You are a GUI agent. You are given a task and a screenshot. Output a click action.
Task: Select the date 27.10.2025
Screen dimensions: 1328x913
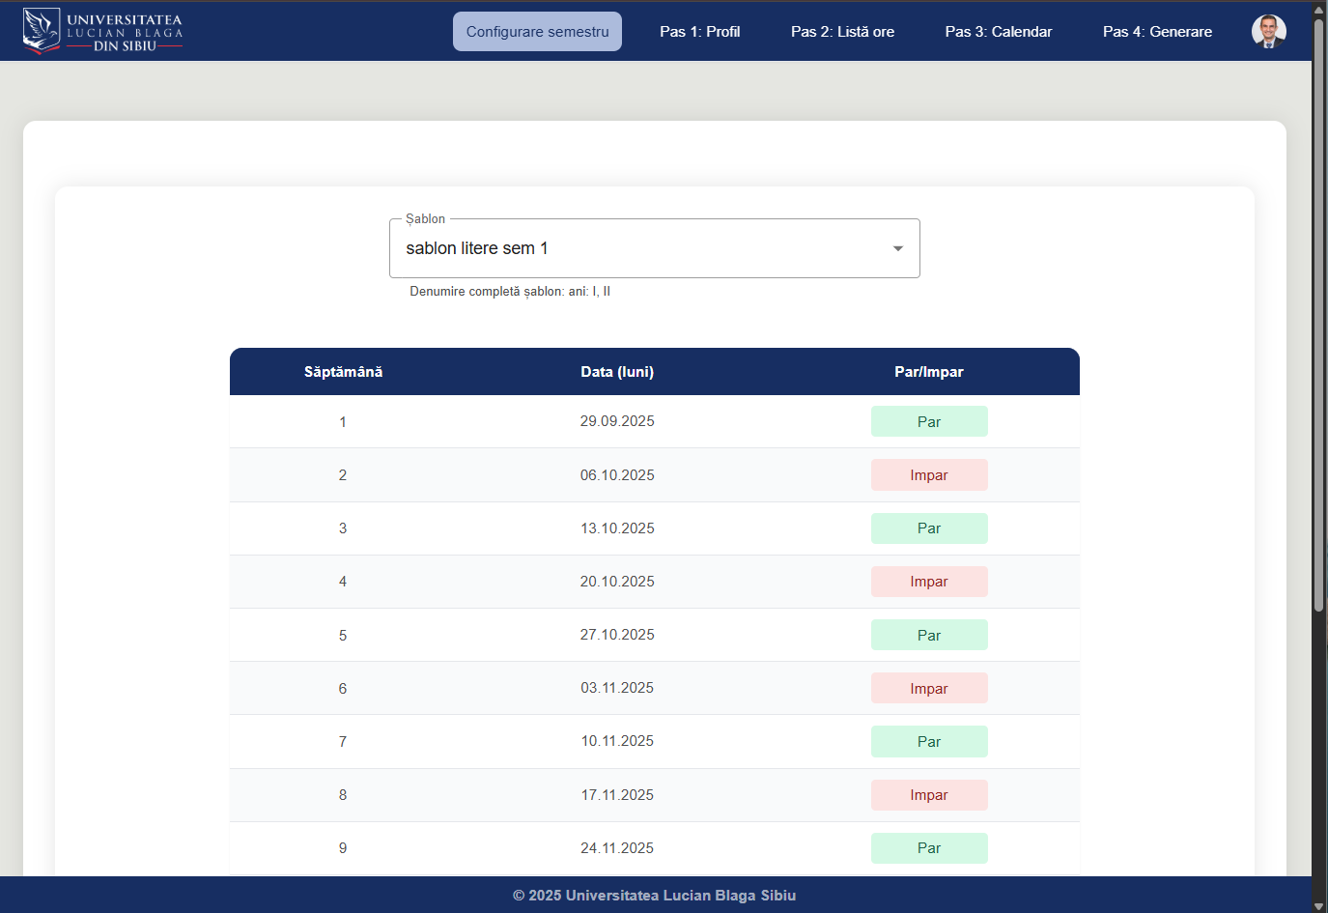pos(617,635)
